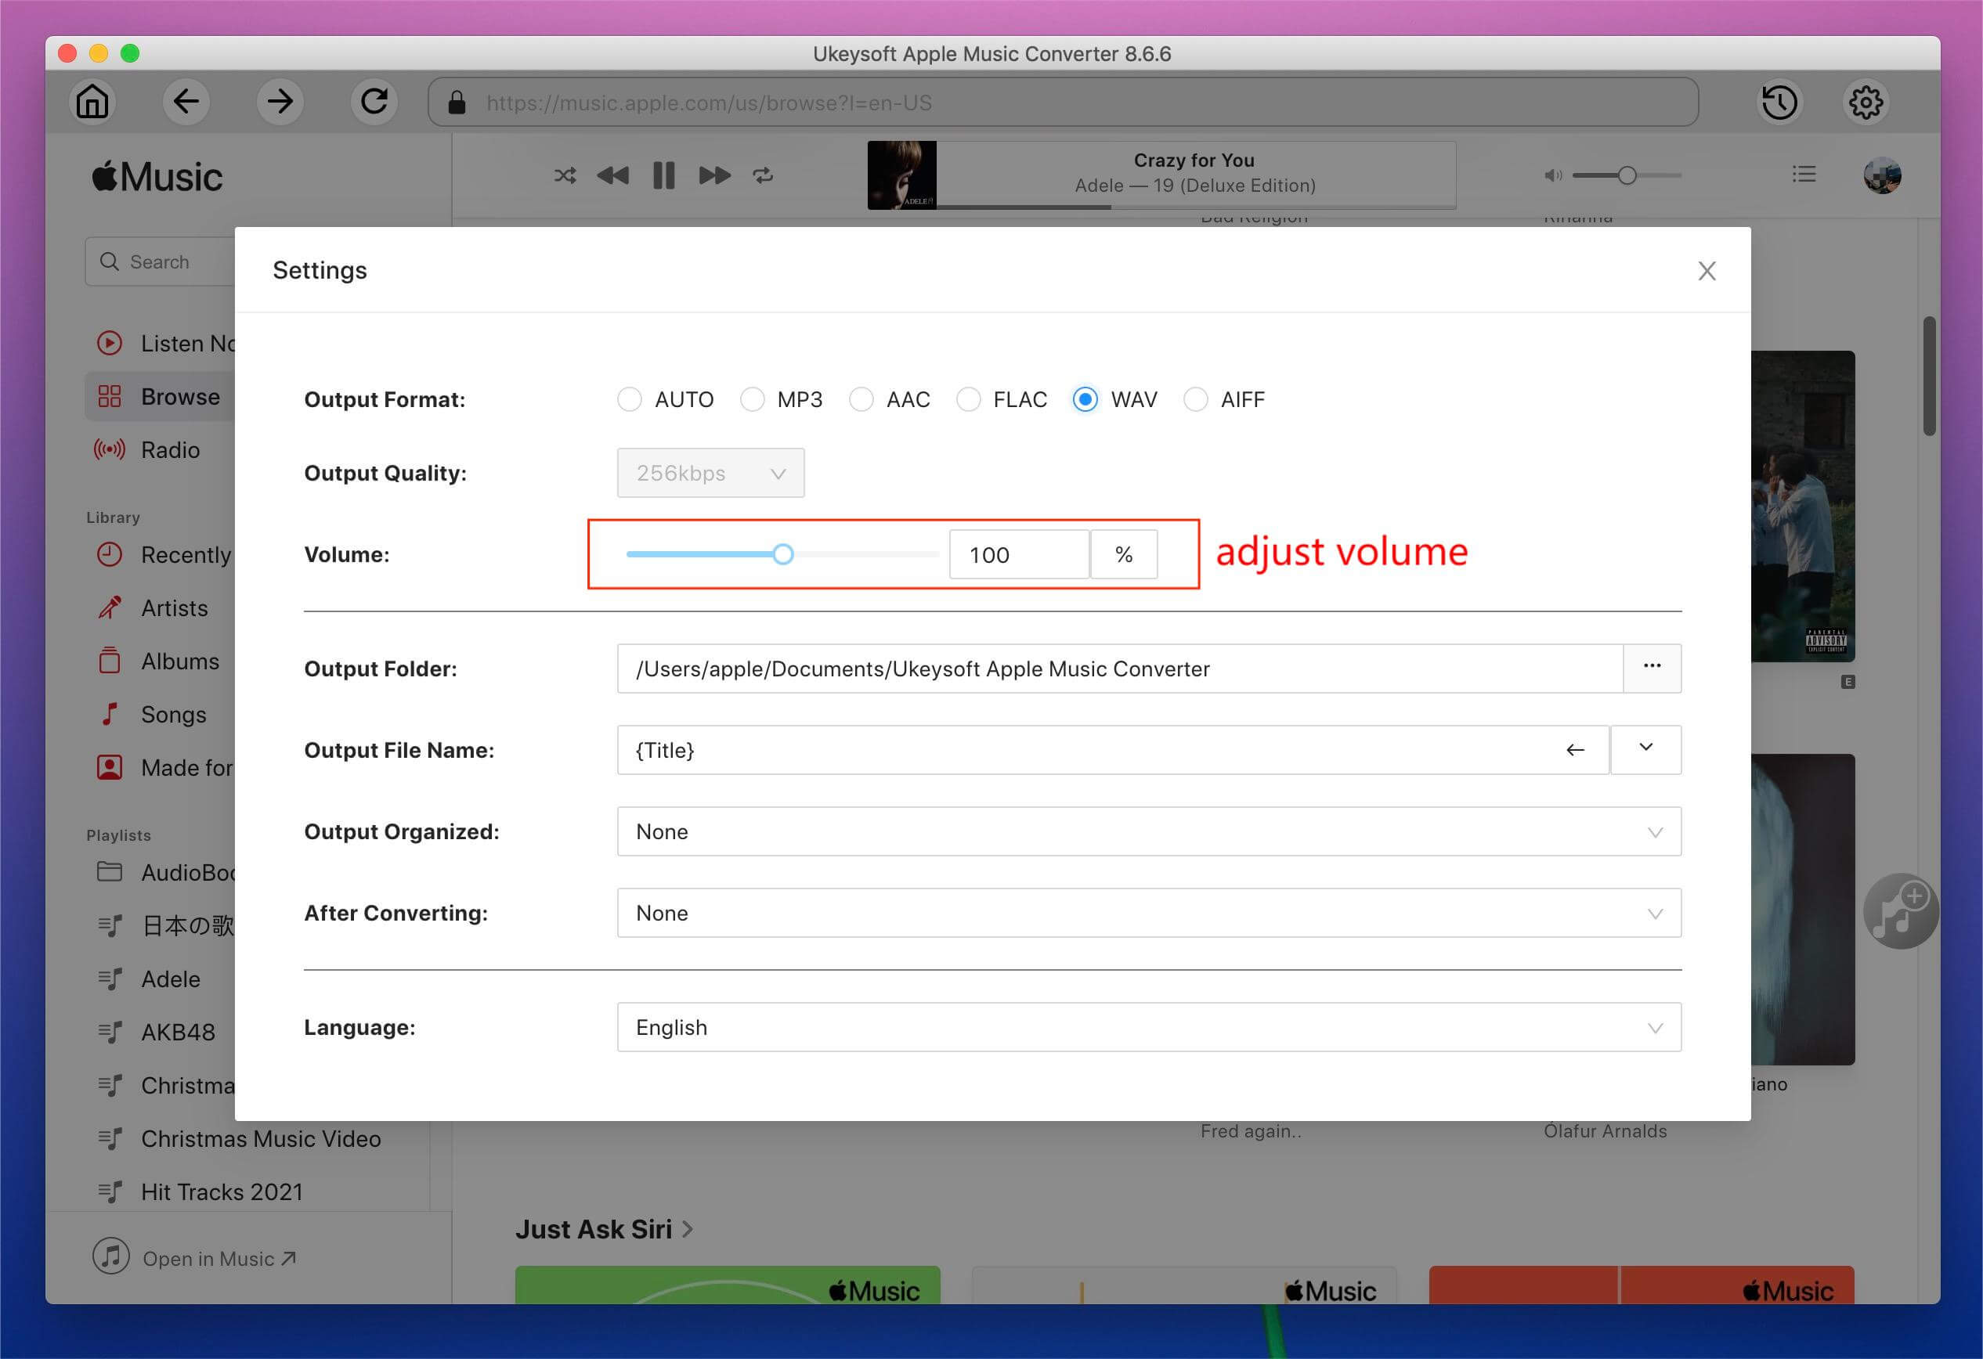1983x1359 pixels.
Task: Select MP3 output format radio button
Action: [x=750, y=399]
